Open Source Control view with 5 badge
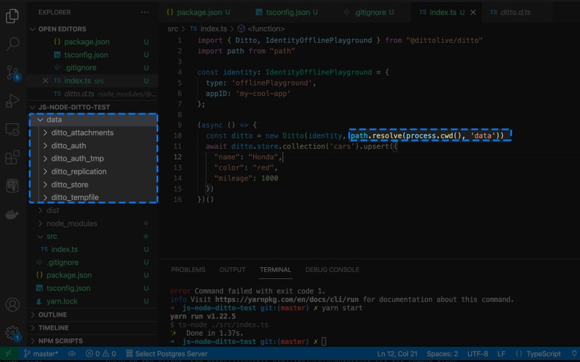This screenshot has height=362, width=580. [x=14, y=73]
